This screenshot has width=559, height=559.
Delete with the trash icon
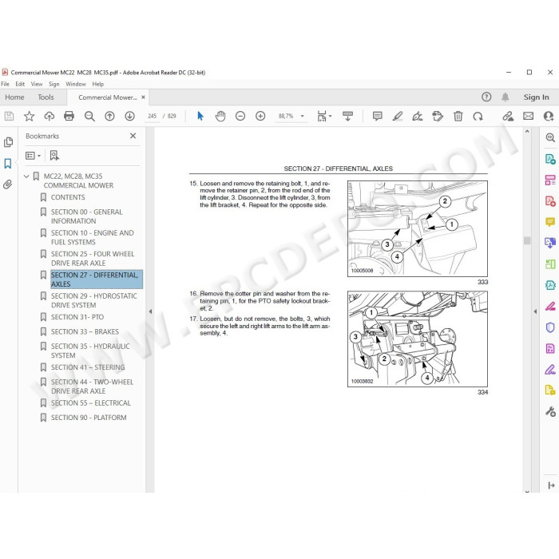(x=458, y=116)
